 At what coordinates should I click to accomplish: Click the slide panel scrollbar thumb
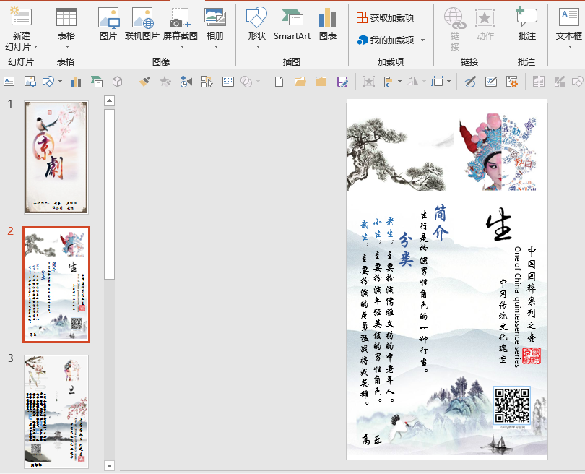point(109,194)
